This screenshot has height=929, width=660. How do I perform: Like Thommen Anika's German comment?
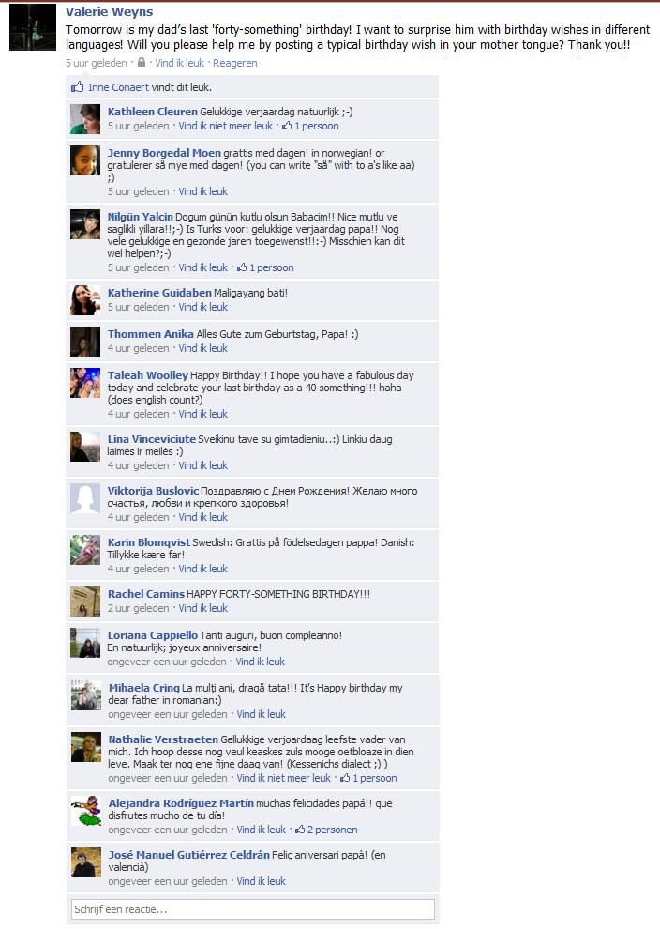click(x=203, y=348)
